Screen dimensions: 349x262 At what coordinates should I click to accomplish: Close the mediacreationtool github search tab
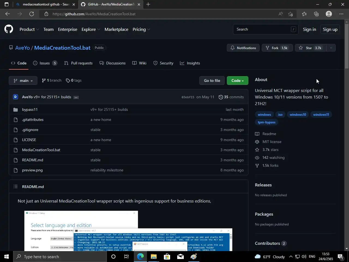coord(74,4)
